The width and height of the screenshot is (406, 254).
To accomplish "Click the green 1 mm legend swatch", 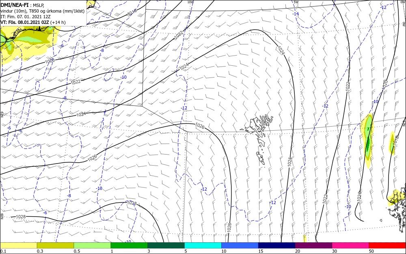I will (129, 245).
